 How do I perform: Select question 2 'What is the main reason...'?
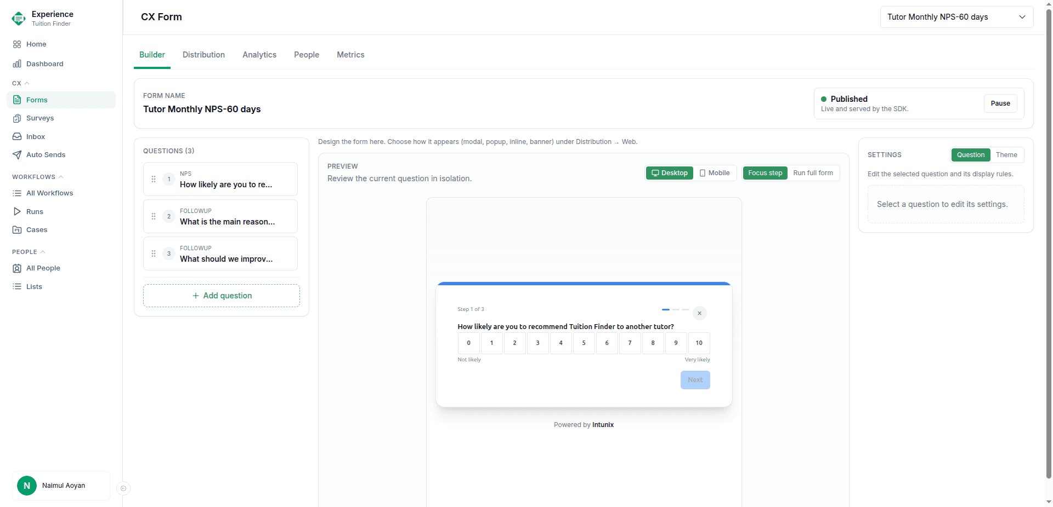220,216
